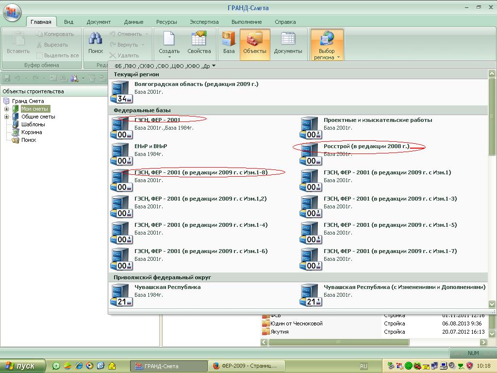Open the region filter dropdown arrow after Др
The width and height of the screenshot is (497, 373).
pyautogui.click(x=214, y=66)
